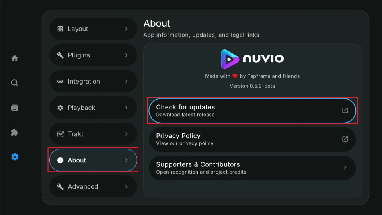Expand the Layout settings chevron
Screen dimensions: 382x215
tap(127, 29)
